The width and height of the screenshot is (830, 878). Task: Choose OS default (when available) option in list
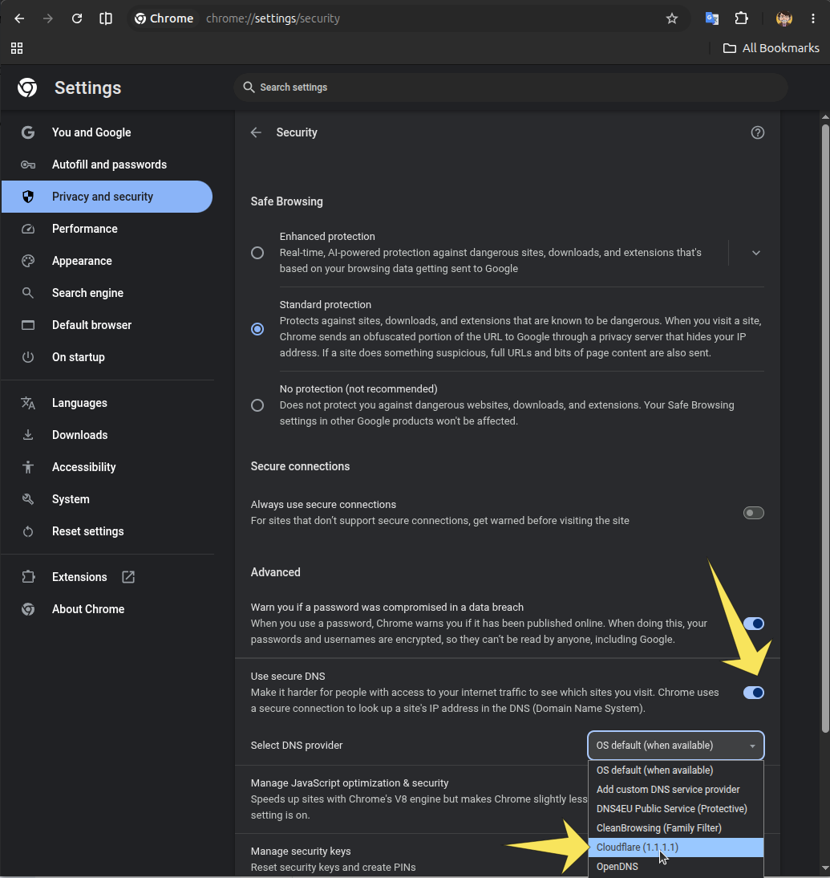click(x=675, y=770)
